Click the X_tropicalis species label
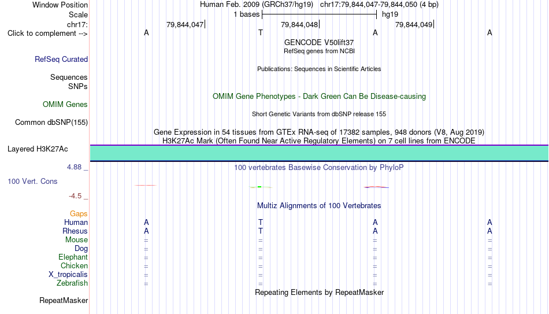Image resolution: width=549 pixels, height=314 pixels. (68, 275)
